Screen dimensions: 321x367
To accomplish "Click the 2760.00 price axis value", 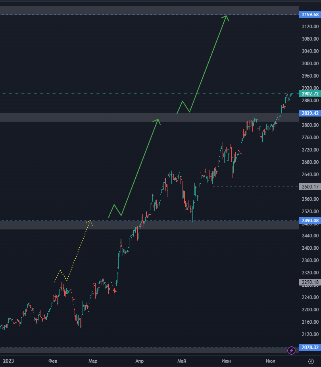I will 310,138.
